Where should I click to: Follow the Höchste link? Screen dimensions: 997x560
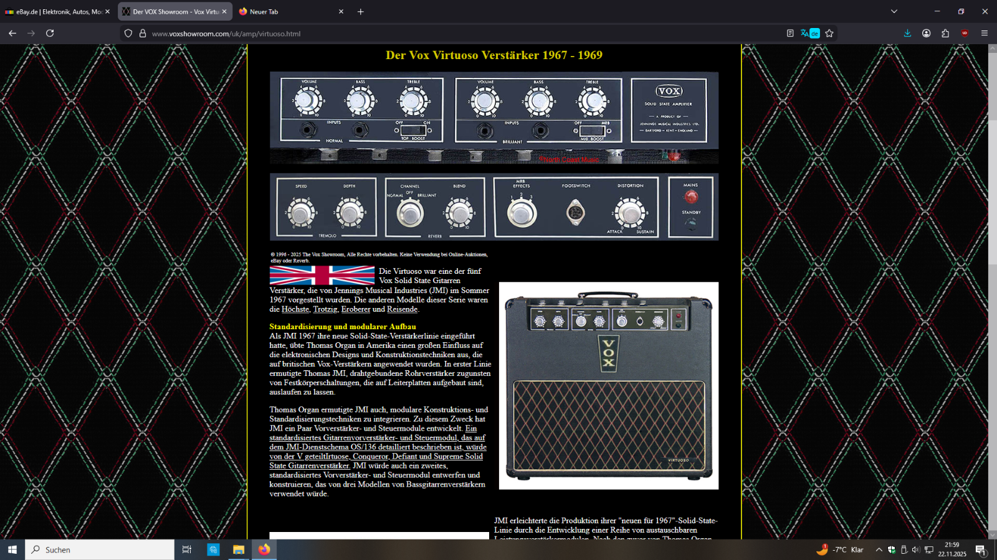click(x=295, y=309)
